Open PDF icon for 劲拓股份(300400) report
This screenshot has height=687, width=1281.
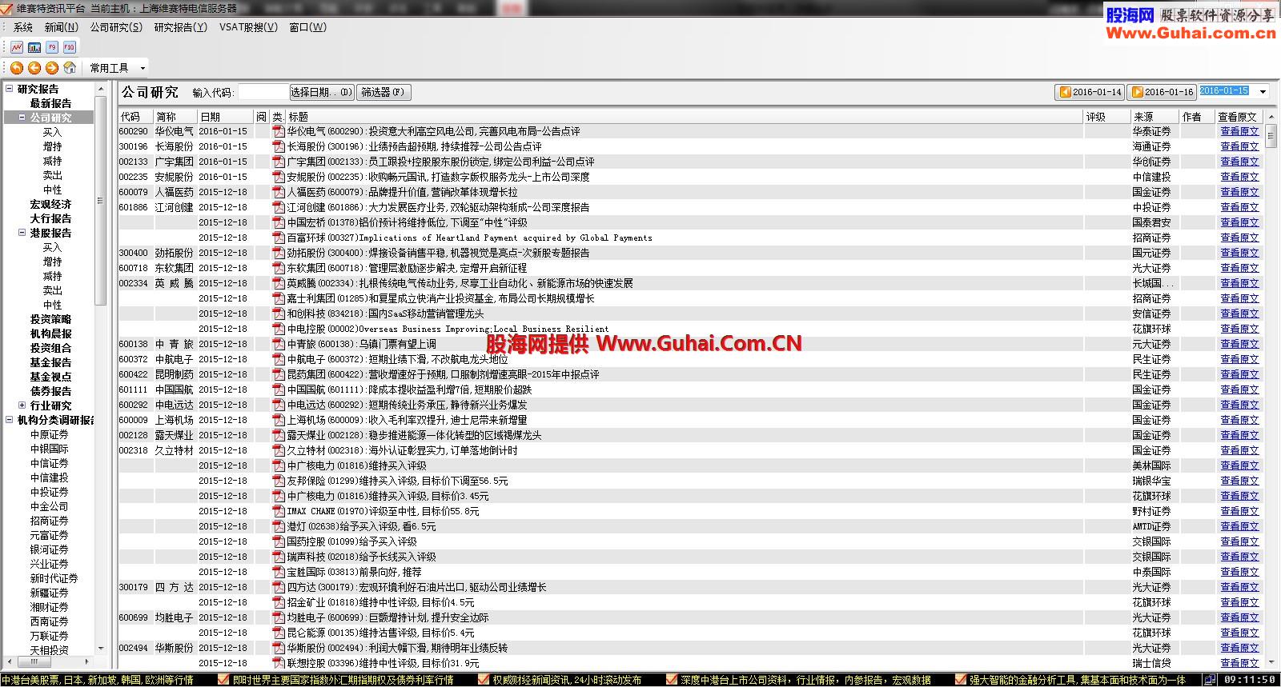tap(279, 253)
